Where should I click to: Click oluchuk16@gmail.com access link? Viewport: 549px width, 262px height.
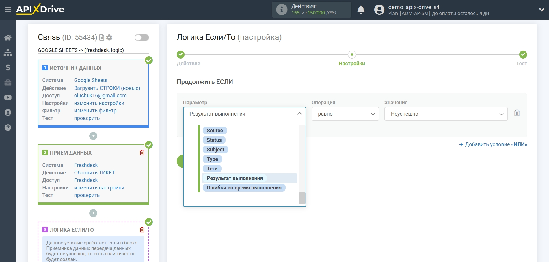[101, 96]
